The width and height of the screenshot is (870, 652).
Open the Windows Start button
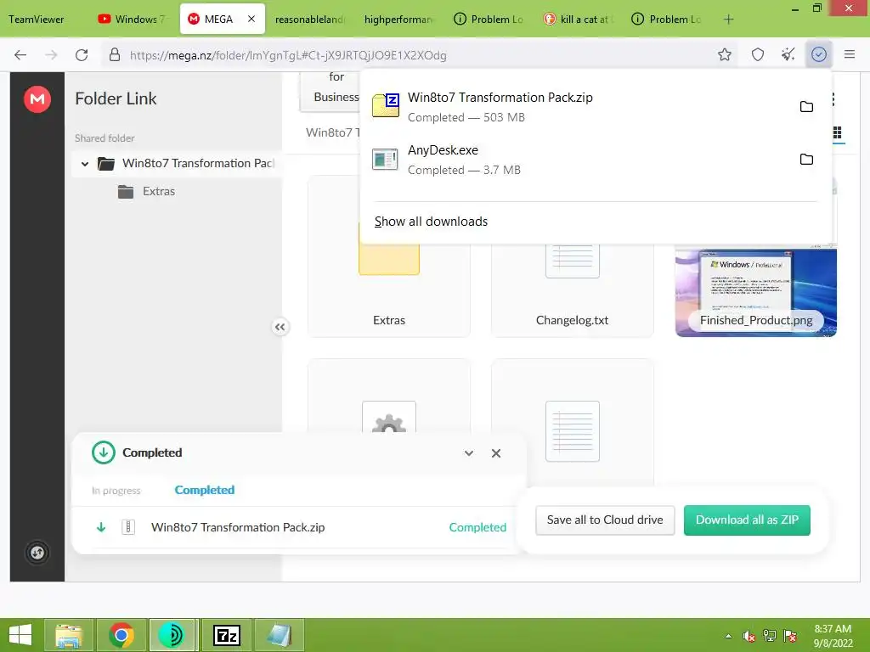click(20, 635)
